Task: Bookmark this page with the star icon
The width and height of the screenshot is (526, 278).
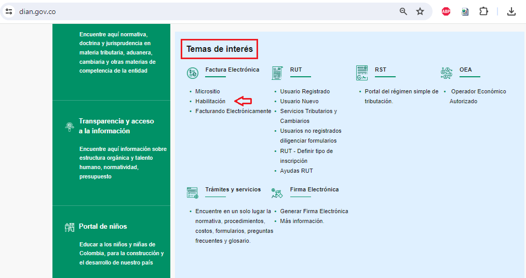Action: pos(420,11)
